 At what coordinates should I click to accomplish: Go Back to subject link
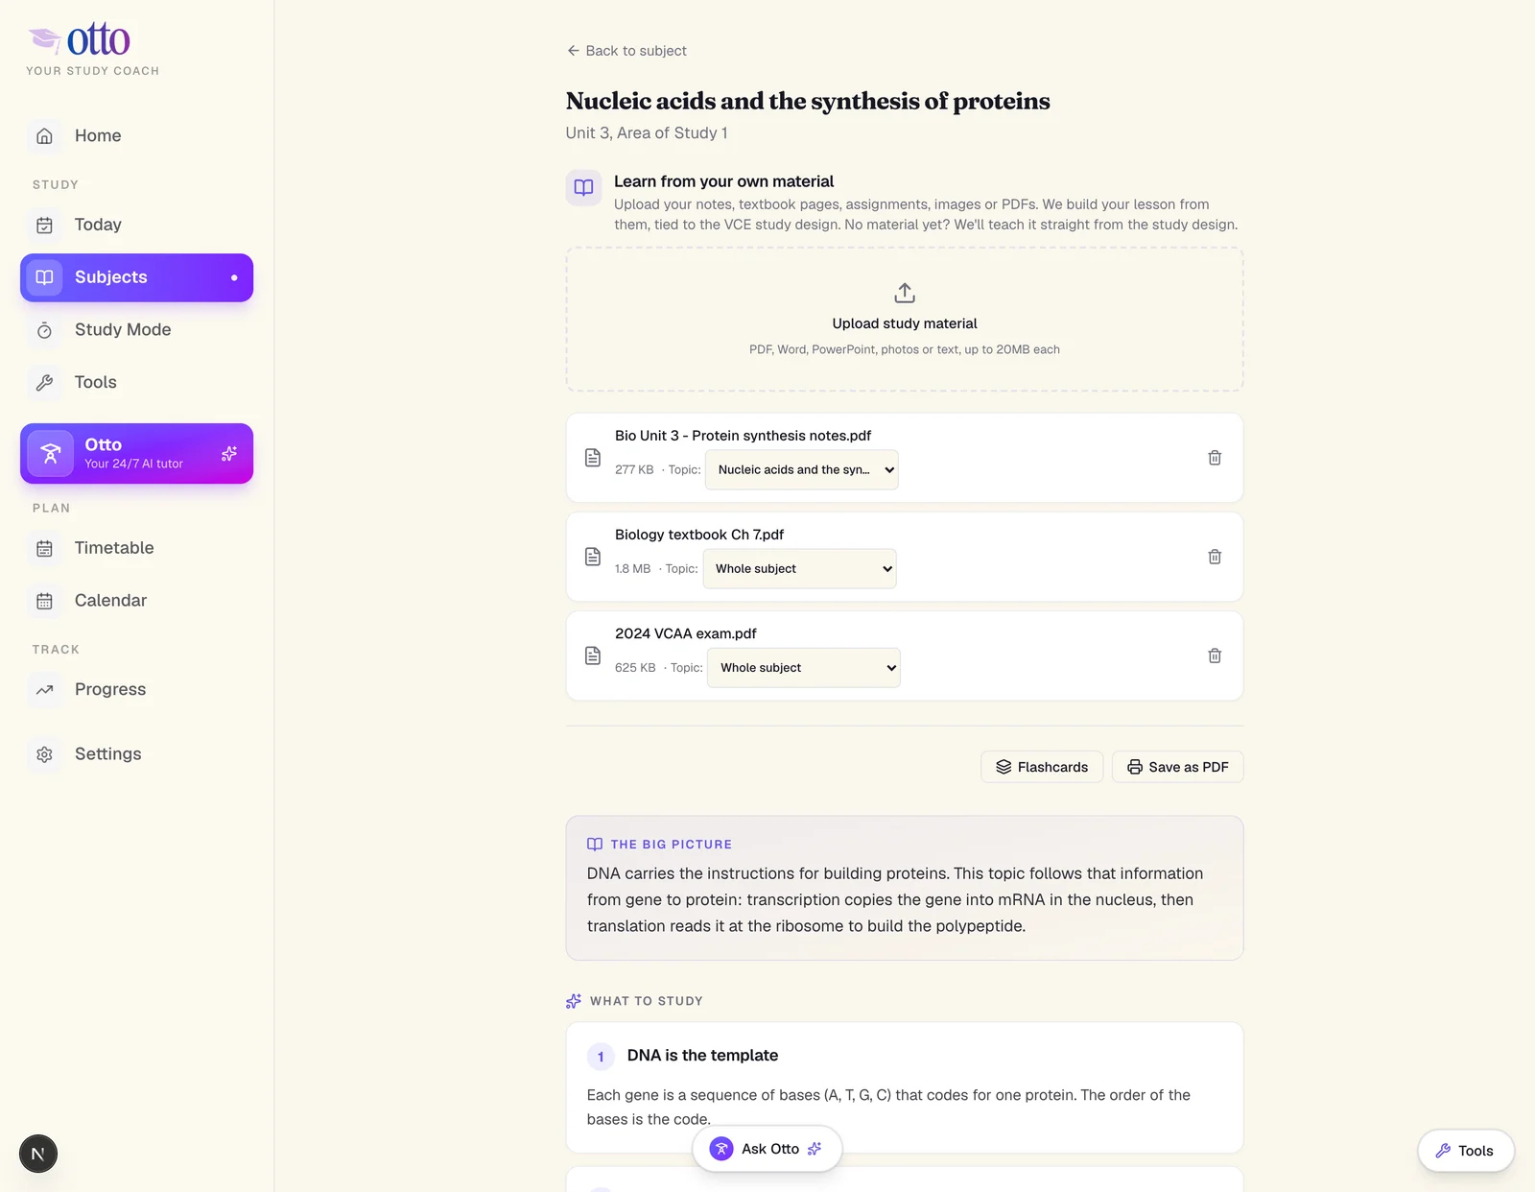tap(626, 51)
